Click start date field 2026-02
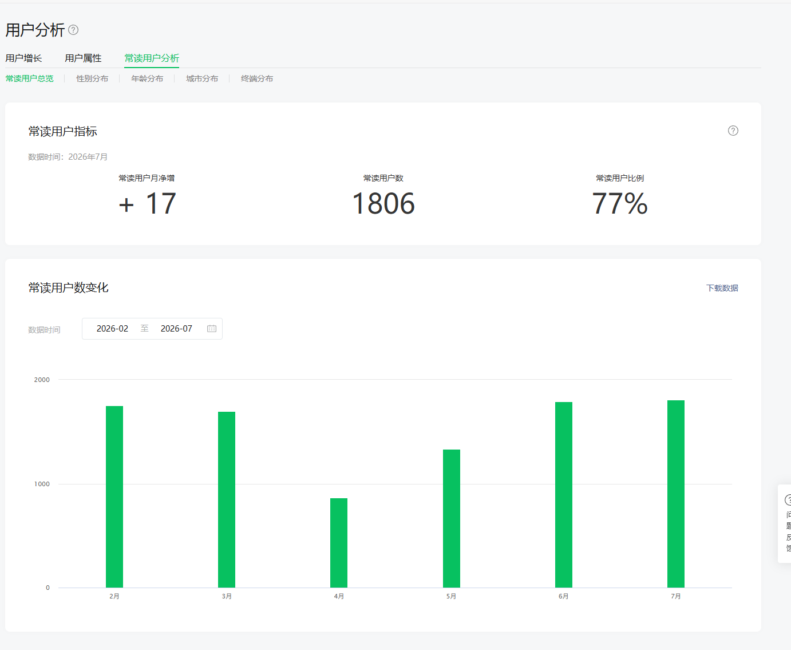This screenshot has height=650, width=791. coord(112,329)
